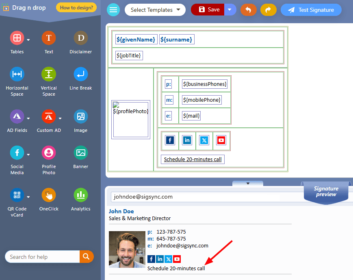Screen dimensions: 353x280
Task: Save the signature design
Action: tap(208, 10)
